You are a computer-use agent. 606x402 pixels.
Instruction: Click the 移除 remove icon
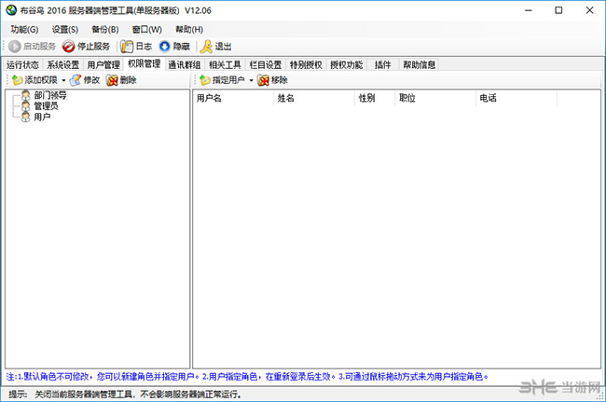tap(263, 80)
